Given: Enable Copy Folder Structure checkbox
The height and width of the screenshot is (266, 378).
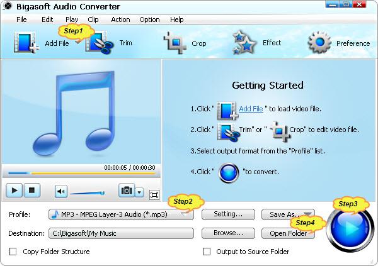Looking at the screenshot, I should (13, 252).
